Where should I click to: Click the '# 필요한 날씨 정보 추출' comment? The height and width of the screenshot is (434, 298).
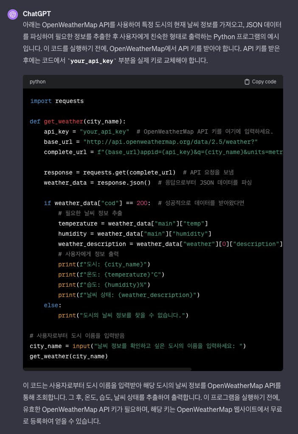90,213
